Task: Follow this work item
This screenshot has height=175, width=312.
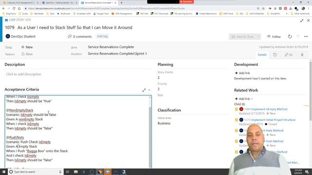Action: pos(274,37)
